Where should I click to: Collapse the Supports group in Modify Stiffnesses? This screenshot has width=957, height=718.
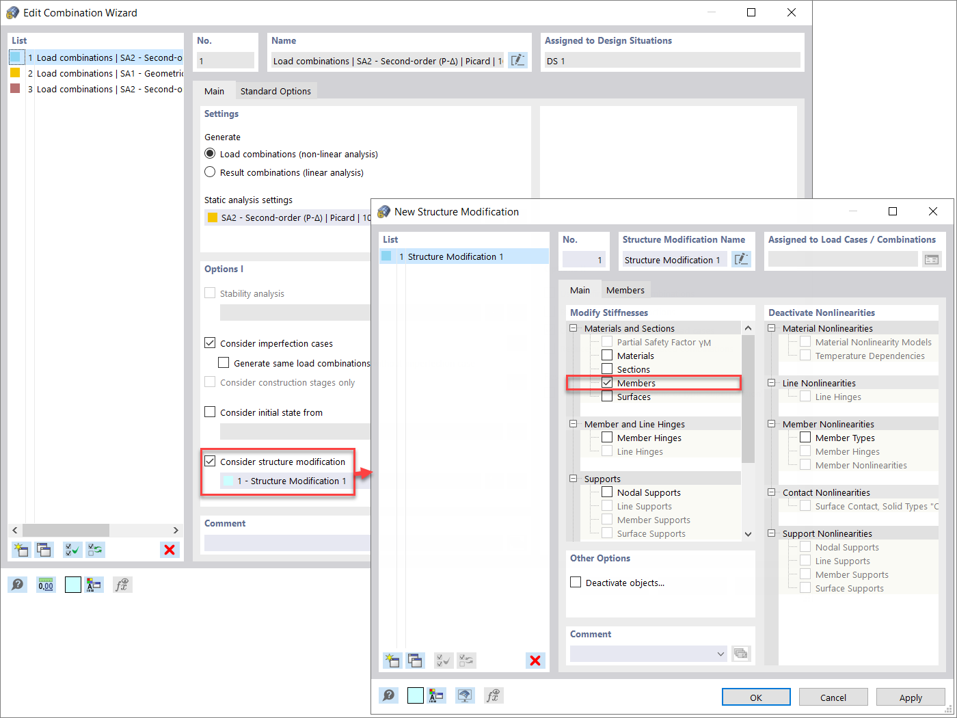[x=573, y=479]
